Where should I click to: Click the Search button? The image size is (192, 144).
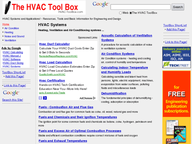(178, 7)
